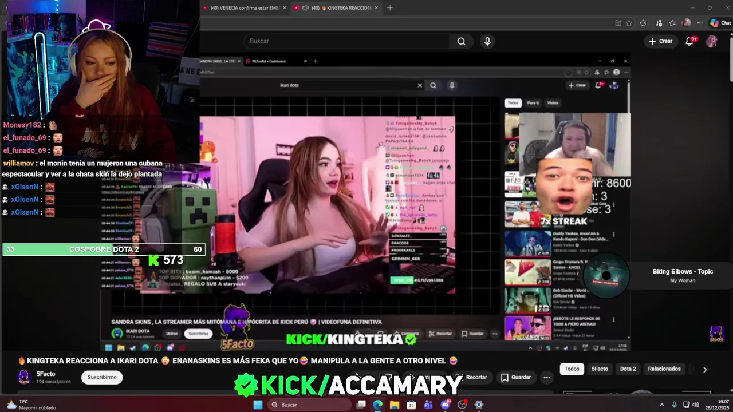Open Settings gear from taskbar
The width and height of the screenshot is (733, 412).
pyautogui.click(x=479, y=405)
